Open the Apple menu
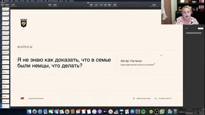This screenshot has width=205, height=115. click(2, 1)
